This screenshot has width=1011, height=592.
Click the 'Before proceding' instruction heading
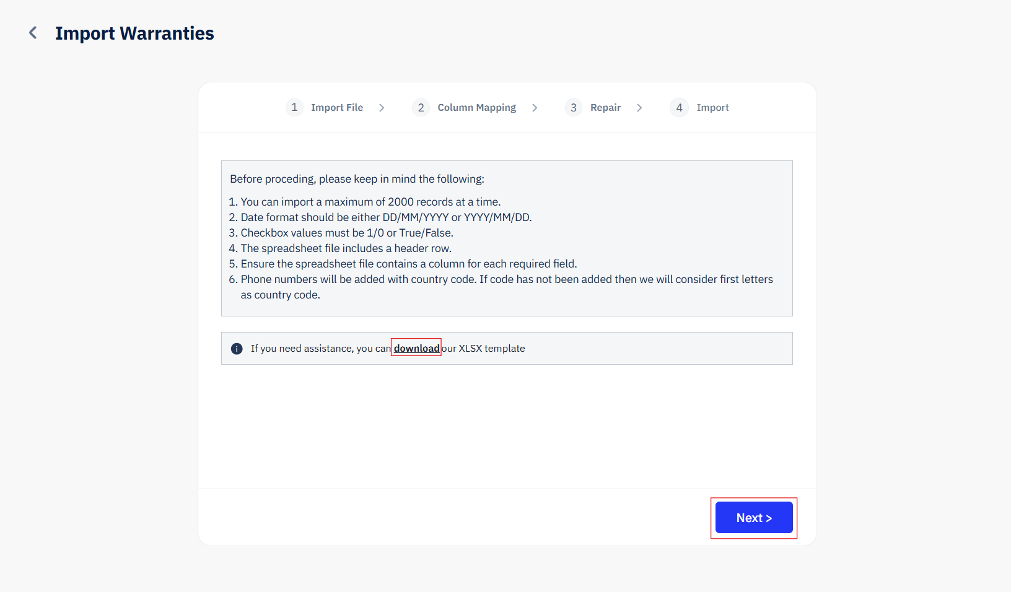click(x=357, y=179)
